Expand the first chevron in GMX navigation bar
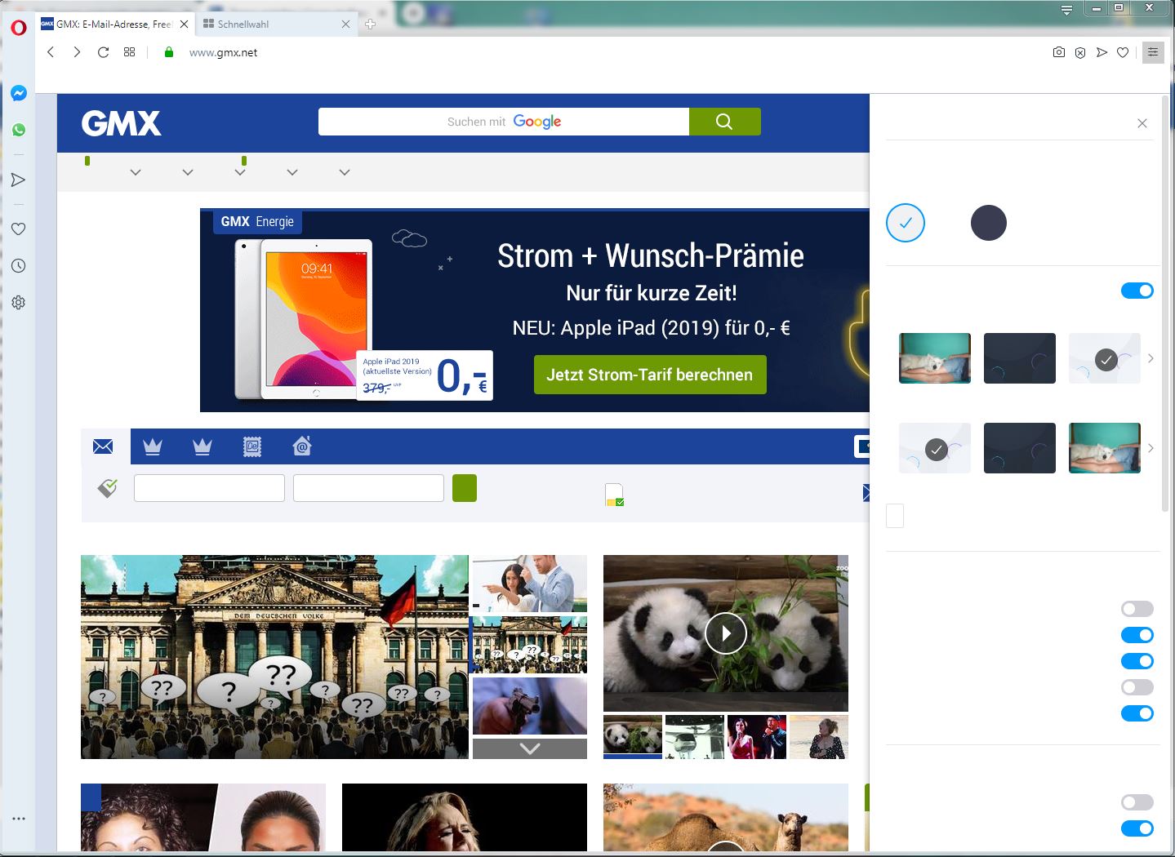1175x857 pixels. [136, 172]
